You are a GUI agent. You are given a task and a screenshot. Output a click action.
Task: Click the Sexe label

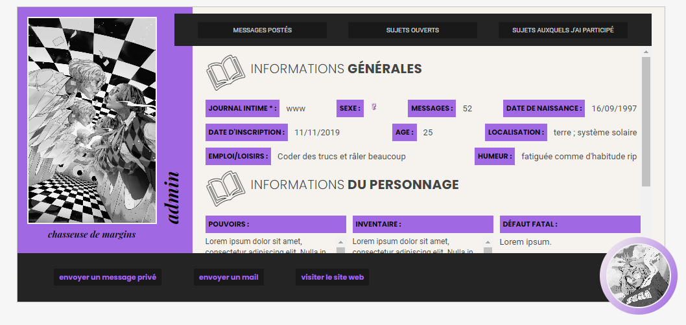[x=350, y=108]
